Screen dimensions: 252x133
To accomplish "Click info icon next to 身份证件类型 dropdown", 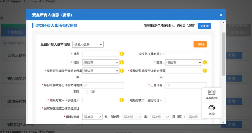I will (122, 70).
